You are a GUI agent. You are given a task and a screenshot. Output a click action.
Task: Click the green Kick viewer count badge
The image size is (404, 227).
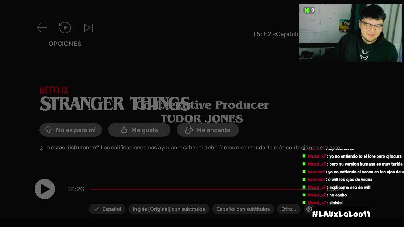point(309,10)
